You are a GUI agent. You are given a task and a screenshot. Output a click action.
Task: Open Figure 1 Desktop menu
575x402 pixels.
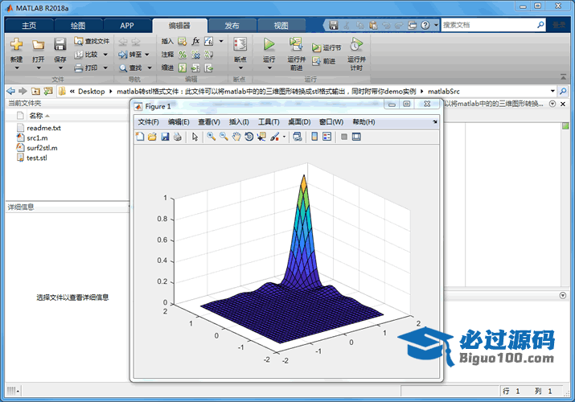[299, 122]
